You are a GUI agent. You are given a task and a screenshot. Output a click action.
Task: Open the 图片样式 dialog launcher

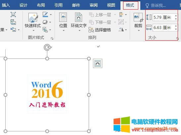point(52,39)
